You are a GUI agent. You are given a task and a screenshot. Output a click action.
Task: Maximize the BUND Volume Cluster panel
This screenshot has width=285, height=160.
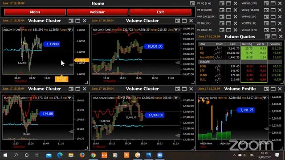77,89
